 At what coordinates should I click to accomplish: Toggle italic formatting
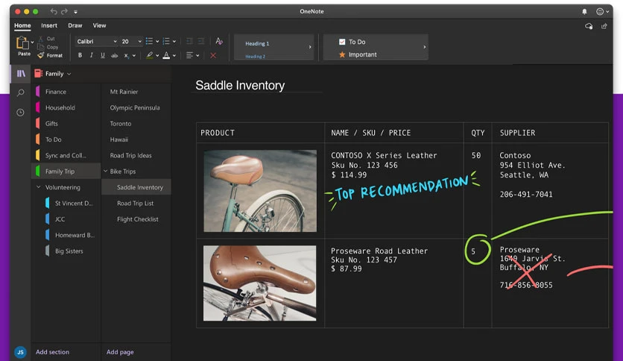(x=92, y=55)
